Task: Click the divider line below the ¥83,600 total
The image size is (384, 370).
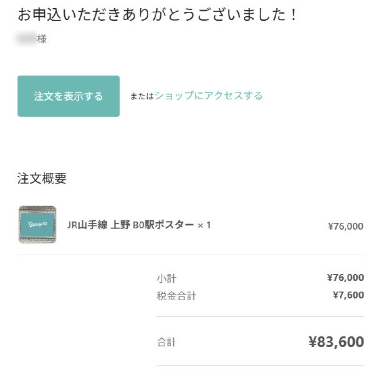Action: (260, 365)
